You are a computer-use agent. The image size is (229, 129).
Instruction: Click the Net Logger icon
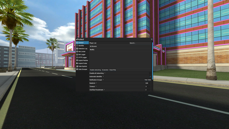coord(77,54)
